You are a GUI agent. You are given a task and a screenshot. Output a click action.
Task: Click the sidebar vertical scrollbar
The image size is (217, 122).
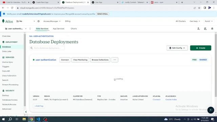pyautogui.click(x=25, y=70)
